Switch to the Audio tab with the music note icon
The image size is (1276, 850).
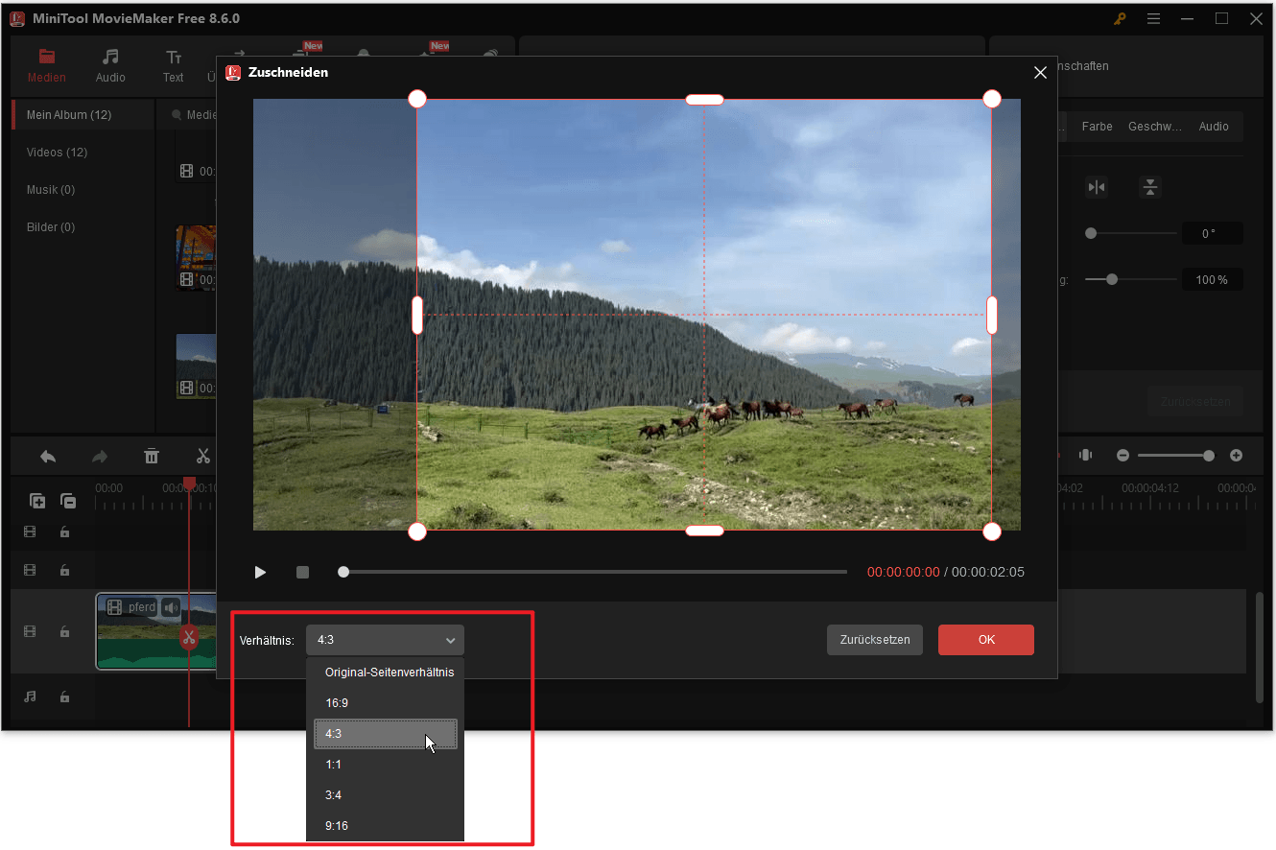pos(110,65)
